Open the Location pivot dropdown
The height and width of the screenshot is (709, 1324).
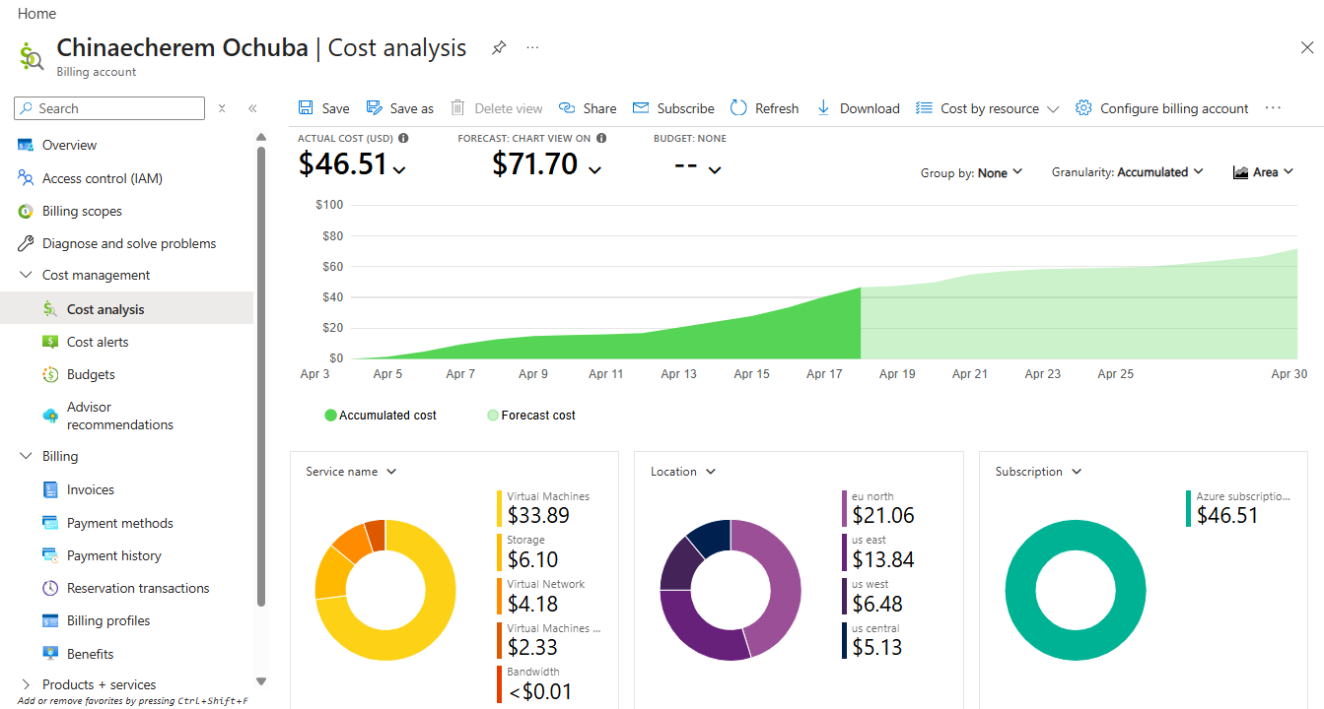point(683,472)
